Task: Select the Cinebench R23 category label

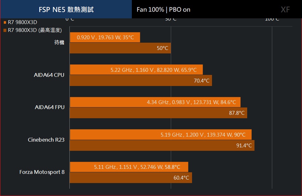Action: pos(46,140)
